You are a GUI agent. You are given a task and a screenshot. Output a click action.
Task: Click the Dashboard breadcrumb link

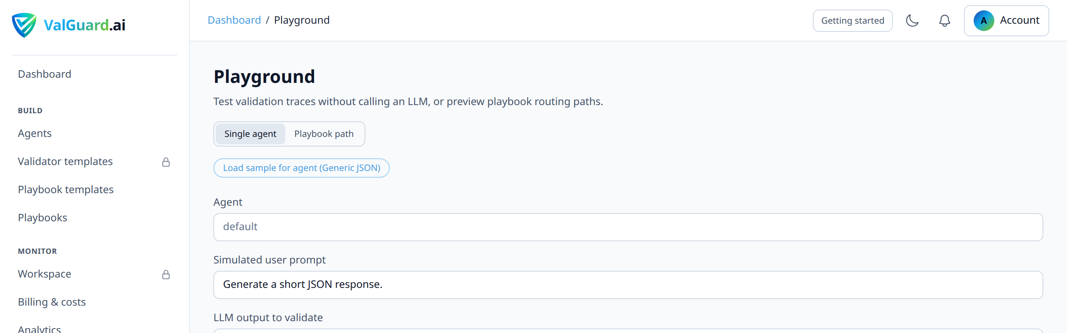pos(234,20)
